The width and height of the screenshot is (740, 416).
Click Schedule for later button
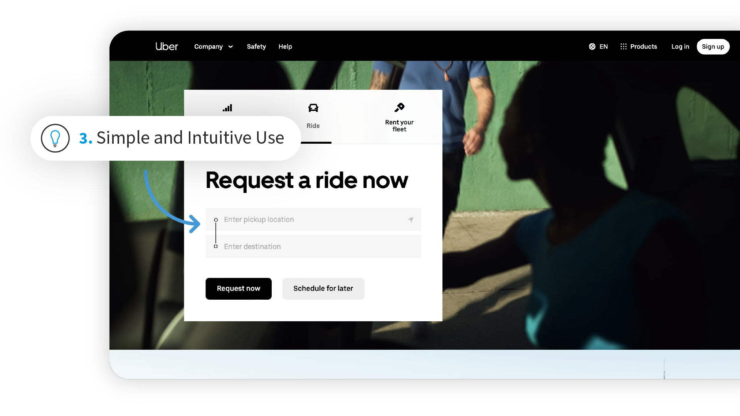[323, 289]
